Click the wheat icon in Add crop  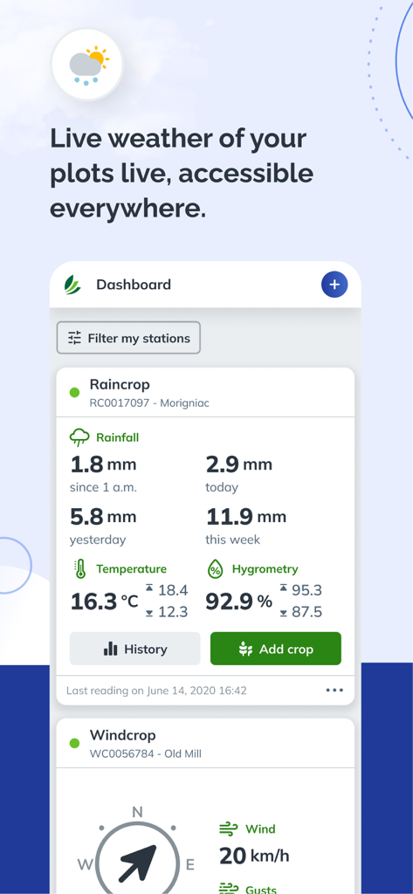point(246,649)
